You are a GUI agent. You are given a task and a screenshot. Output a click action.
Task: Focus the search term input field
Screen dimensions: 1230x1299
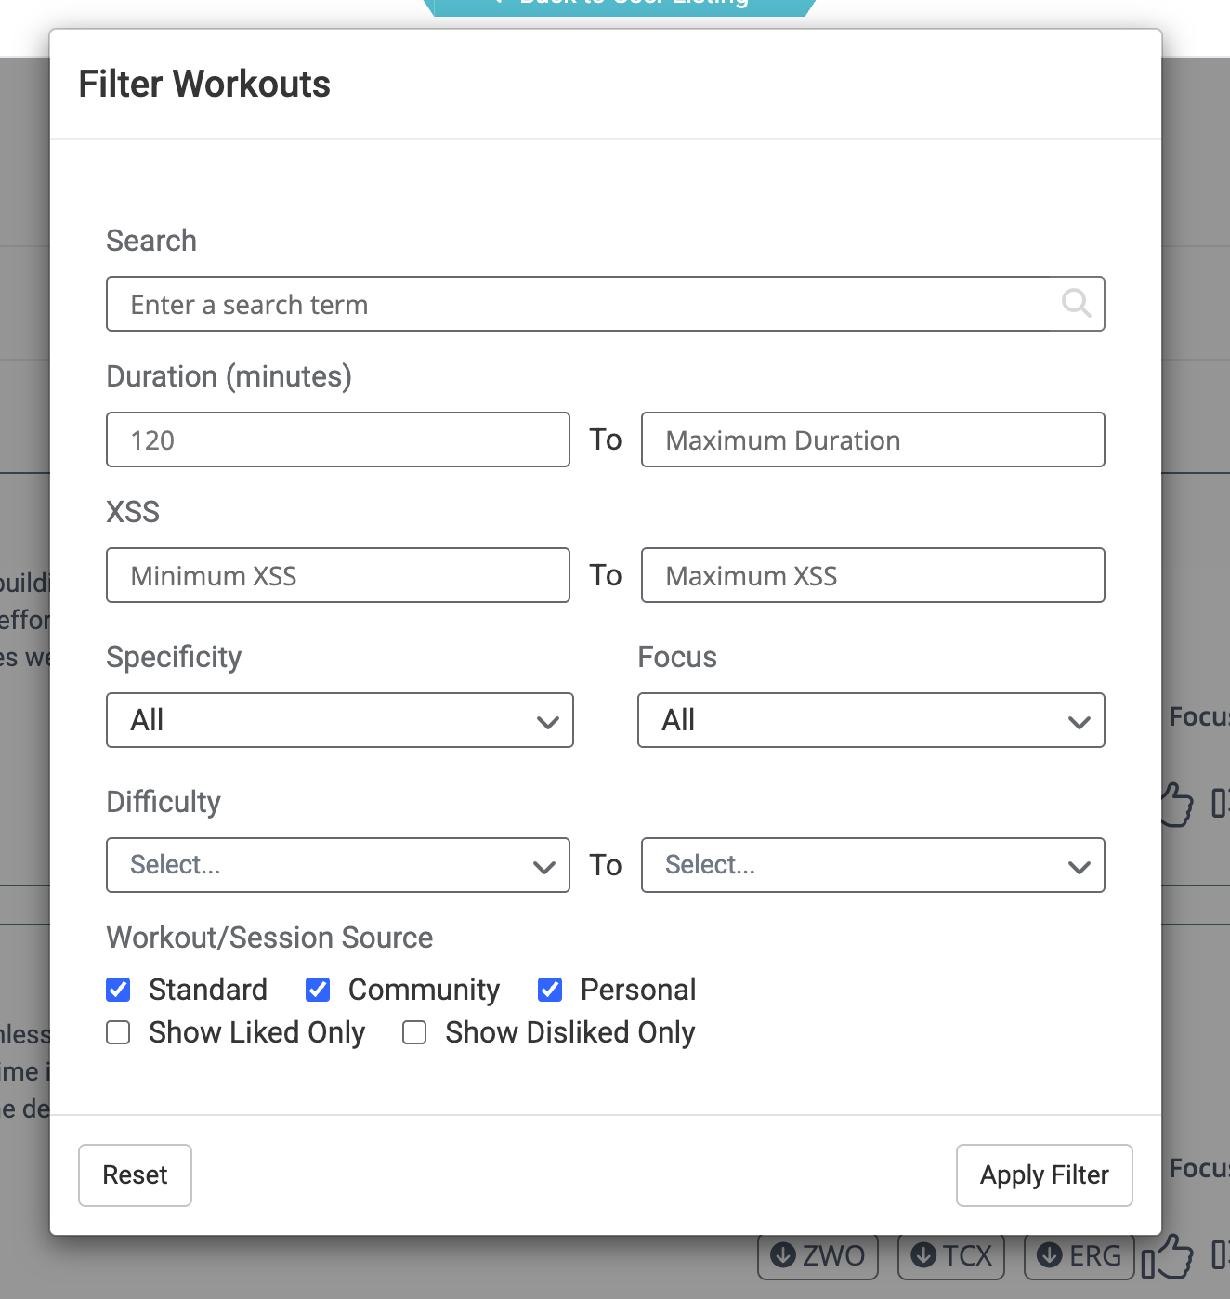tap(585, 304)
